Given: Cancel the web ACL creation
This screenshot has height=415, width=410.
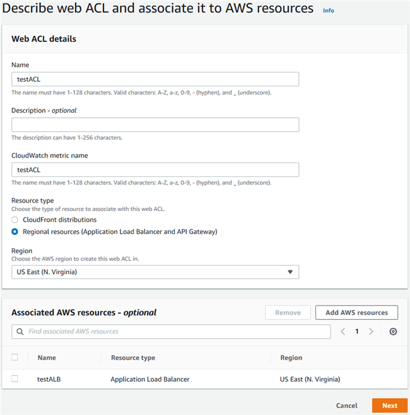Looking at the screenshot, I should point(346,406).
